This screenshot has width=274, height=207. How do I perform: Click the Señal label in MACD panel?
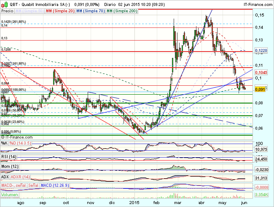tap(33, 185)
